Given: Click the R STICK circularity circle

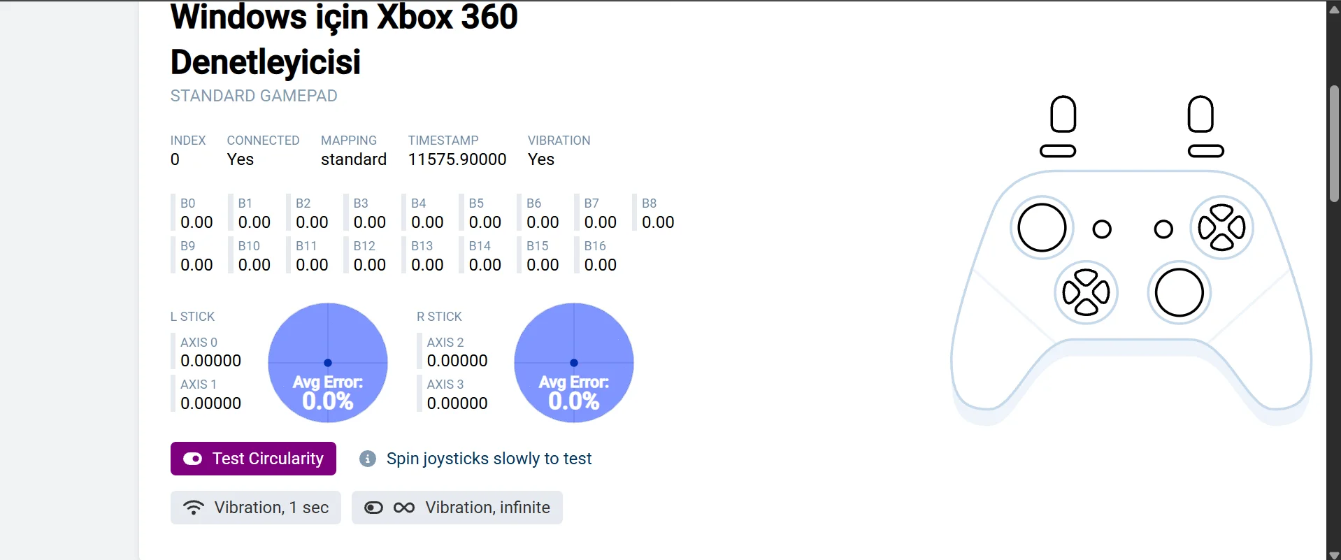Looking at the screenshot, I should [574, 363].
